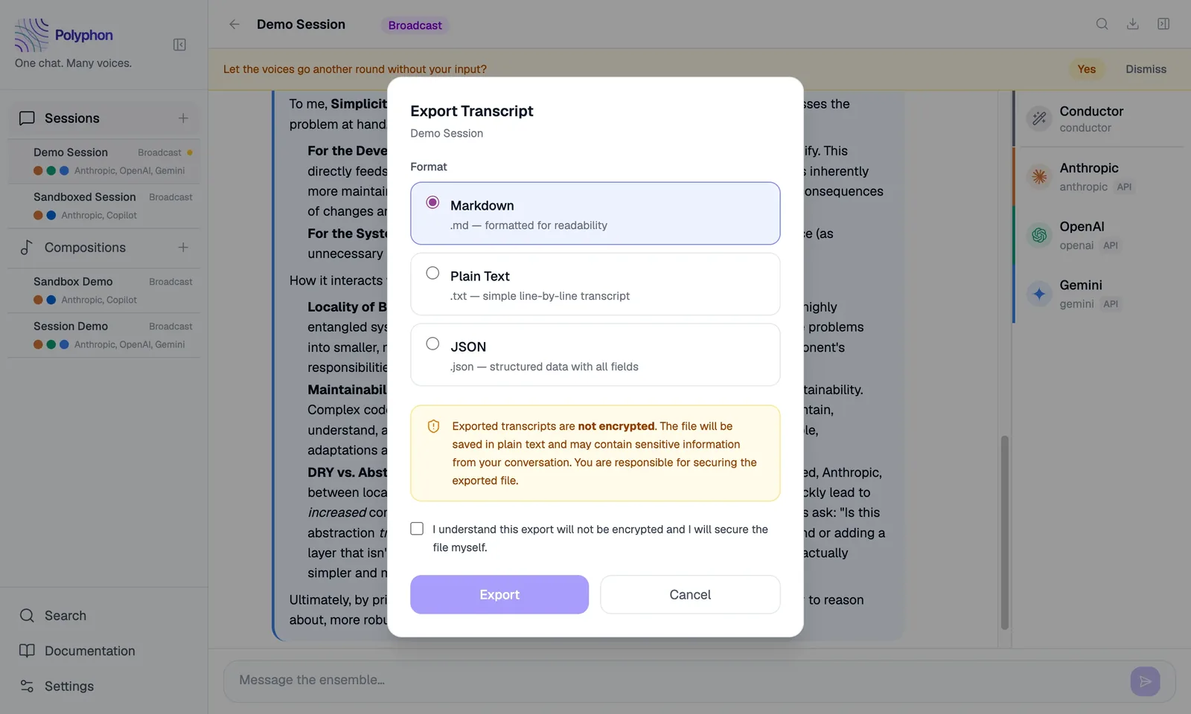This screenshot has width=1191, height=714.
Task: Select the Gemini provider icon
Action: click(1038, 293)
